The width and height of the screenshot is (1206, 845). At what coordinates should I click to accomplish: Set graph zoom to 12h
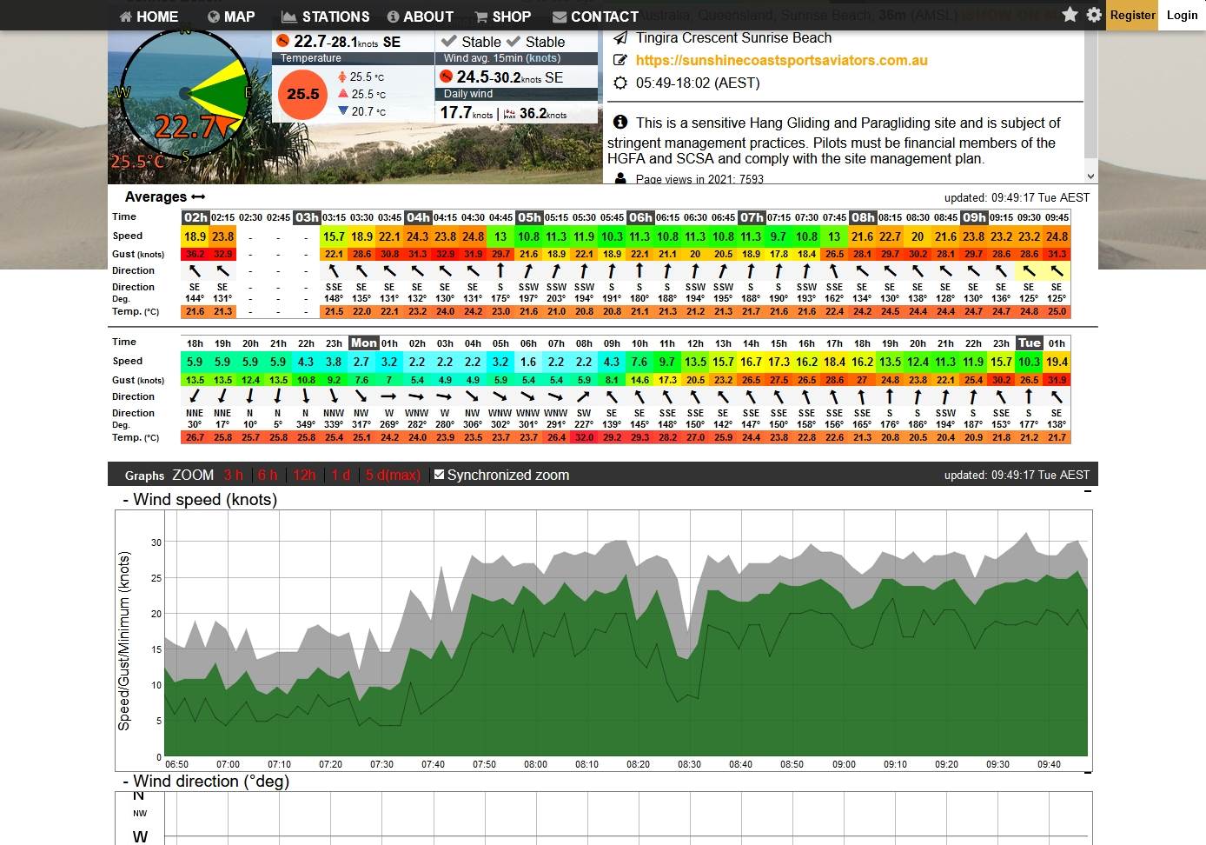304,476
